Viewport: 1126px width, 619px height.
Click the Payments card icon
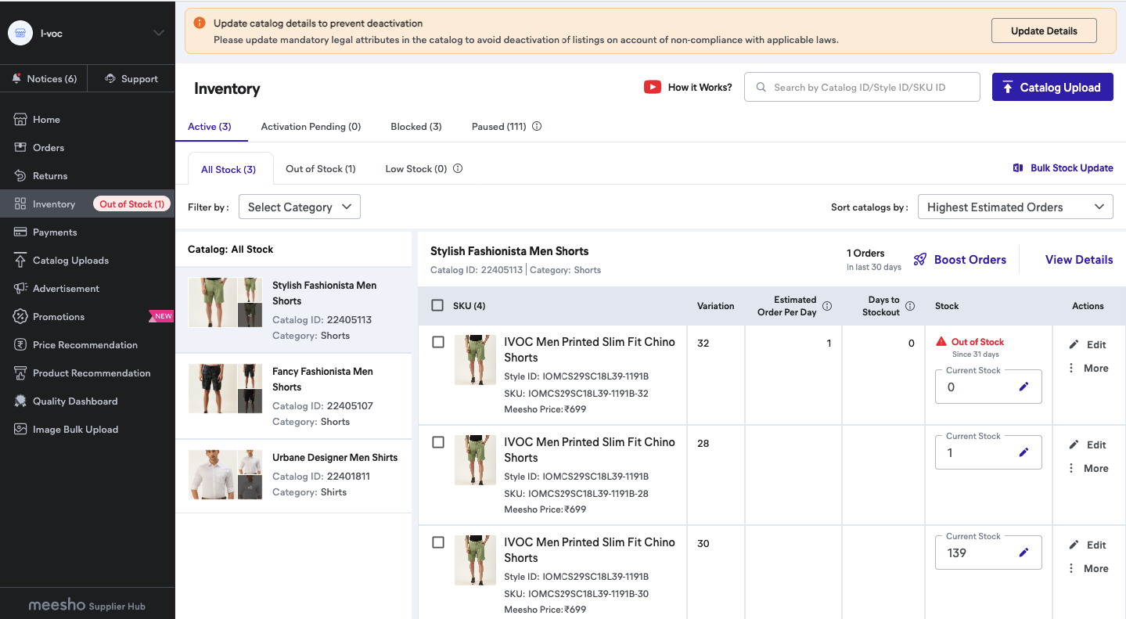(x=20, y=232)
